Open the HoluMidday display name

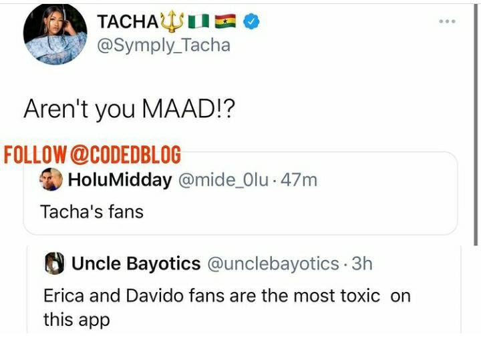[x=120, y=180]
